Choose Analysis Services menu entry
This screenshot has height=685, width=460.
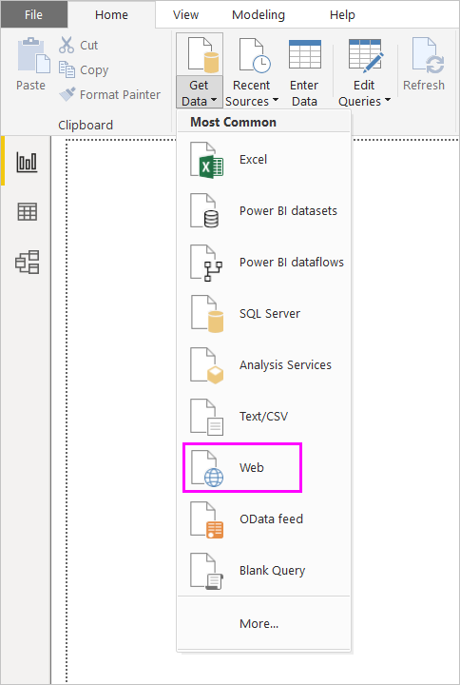(263, 365)
